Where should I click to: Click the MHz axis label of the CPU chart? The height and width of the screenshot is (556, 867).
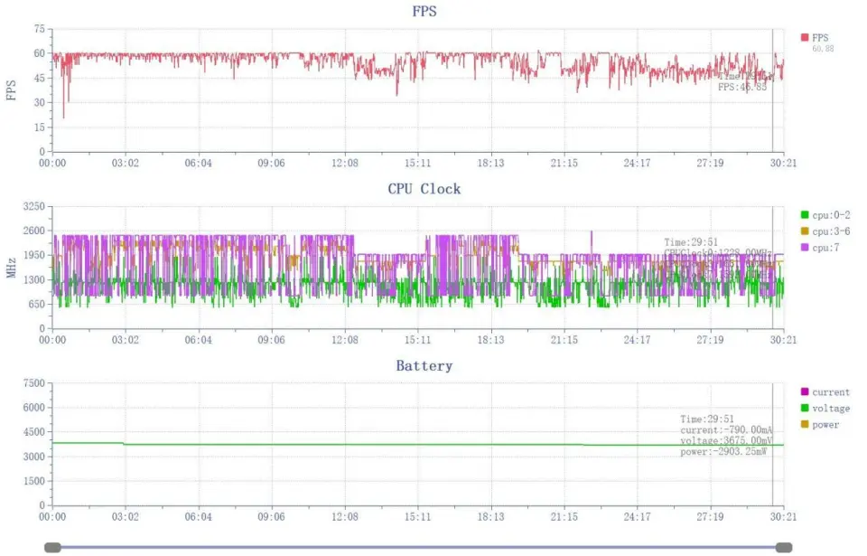point(13,267)
